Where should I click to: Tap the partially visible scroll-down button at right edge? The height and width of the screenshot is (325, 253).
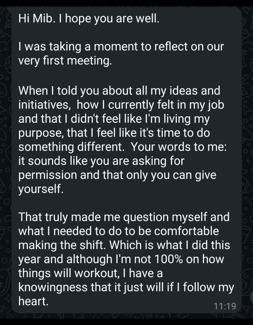(x=251, y=297)
